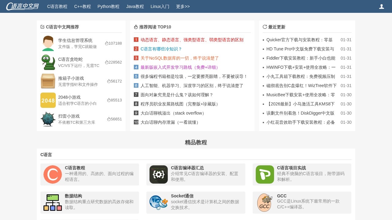Click the C语言中文网 site logo
This screenshot has width=392, height=220.
coord(22,6)
